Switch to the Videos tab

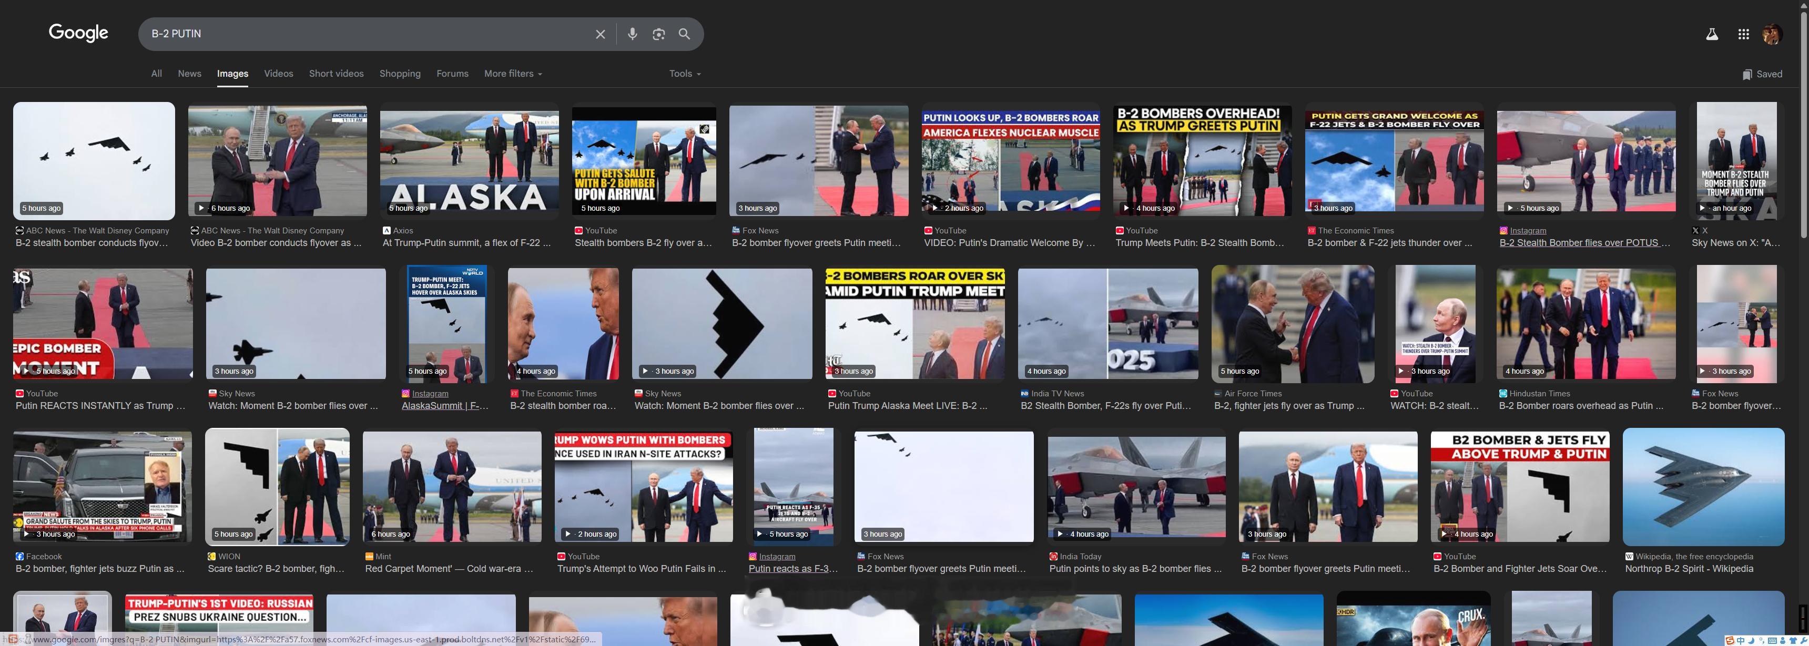click(279, 74)
